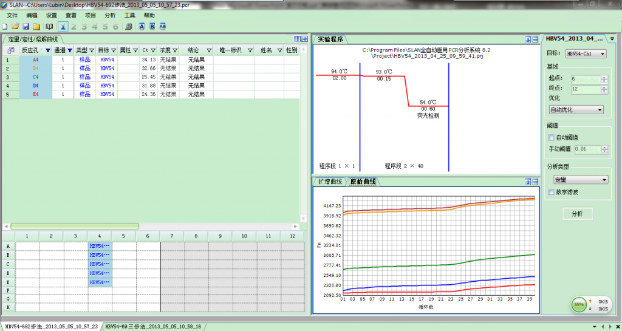Viewport: 622px width, 331px height.
Task: Click the open file folder icon
Action: click(15, 27)
